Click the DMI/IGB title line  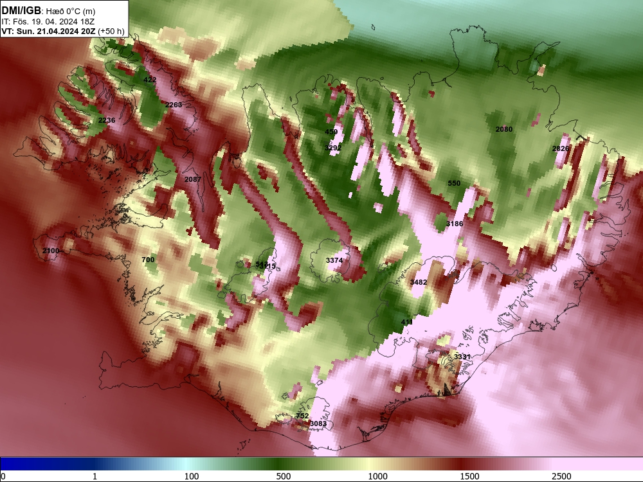pos(49,11)
